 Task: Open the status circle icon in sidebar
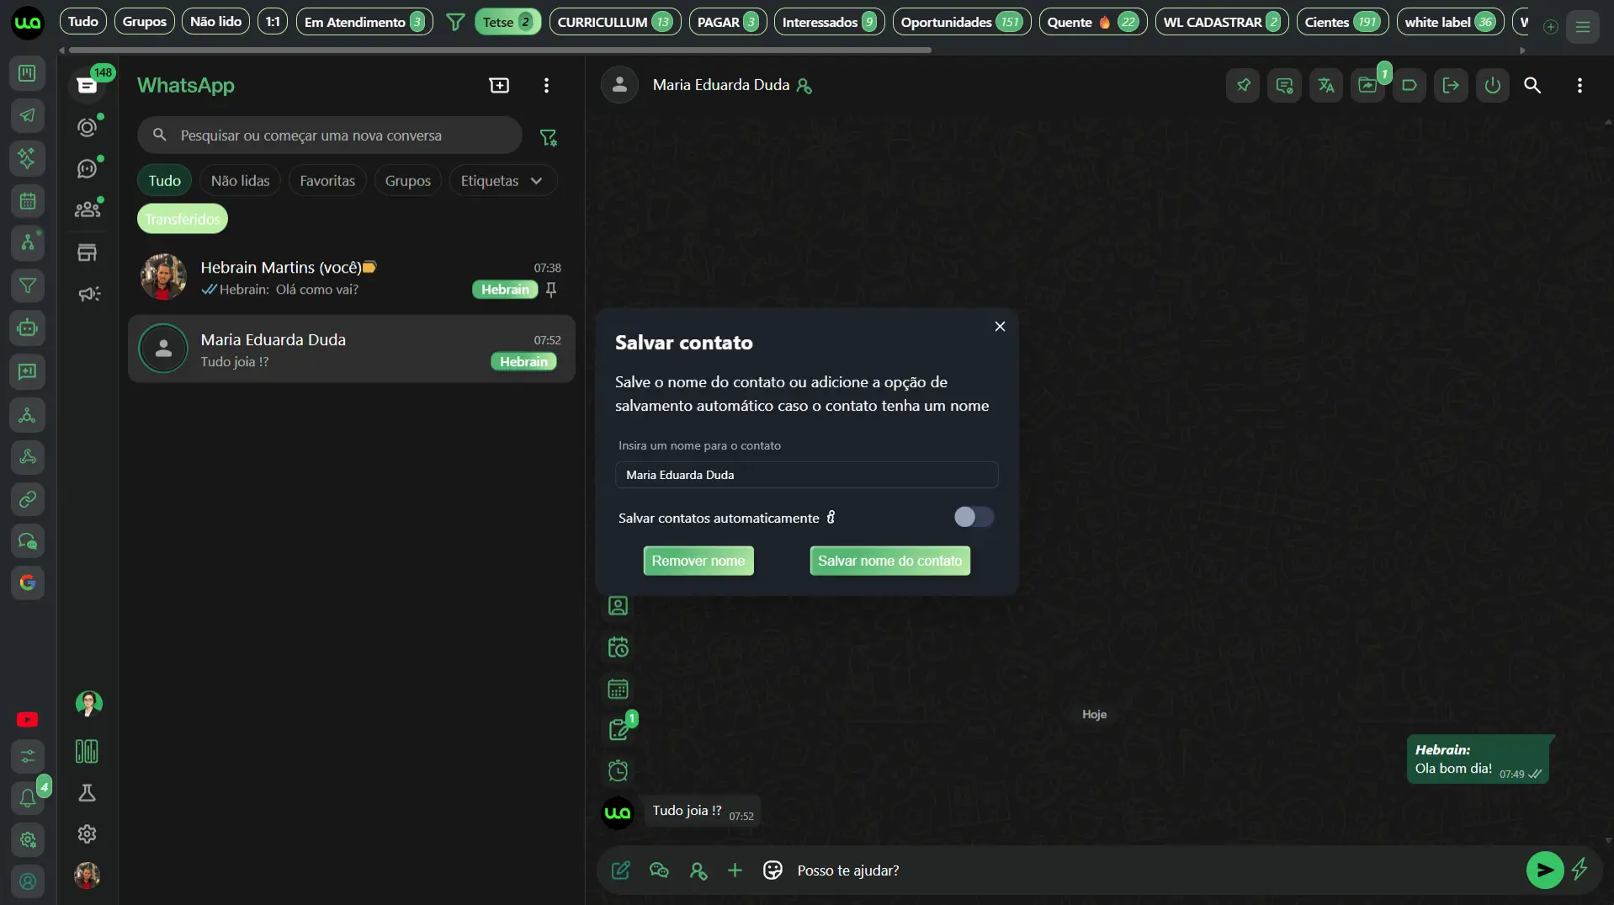click(x=87, y=127)
